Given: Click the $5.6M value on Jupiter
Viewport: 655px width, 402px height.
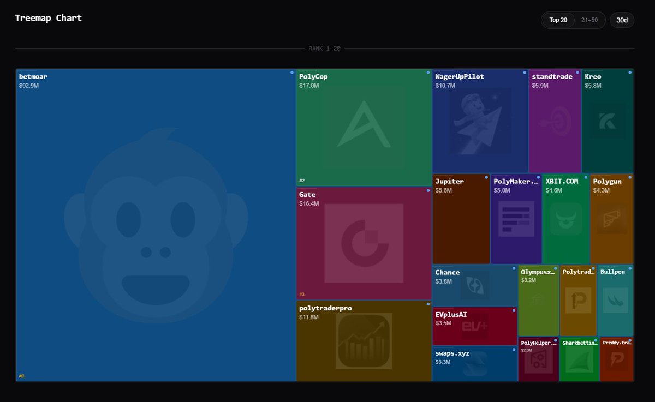Looking at the screenshot, I should [x=444, y=191].
